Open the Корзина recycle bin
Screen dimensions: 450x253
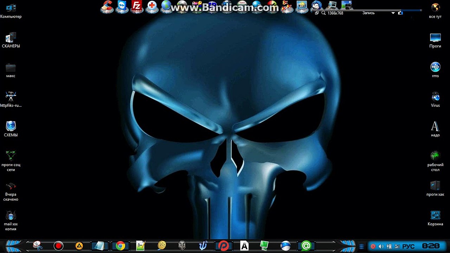(435, 218)
